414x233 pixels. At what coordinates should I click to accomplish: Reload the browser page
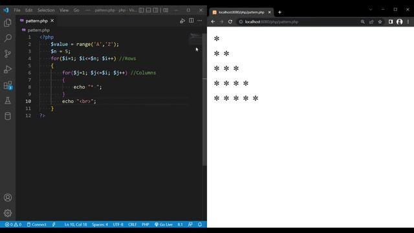(x=230, y=21)
